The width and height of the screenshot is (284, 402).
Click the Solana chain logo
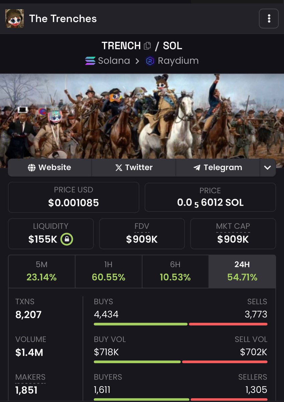[90, 61]
